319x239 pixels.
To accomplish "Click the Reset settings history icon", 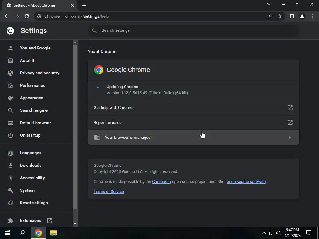I will tap(10, 203).
